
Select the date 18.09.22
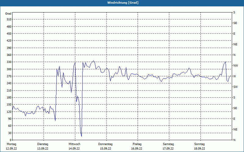pyautogui.click(x=199, y=149)
